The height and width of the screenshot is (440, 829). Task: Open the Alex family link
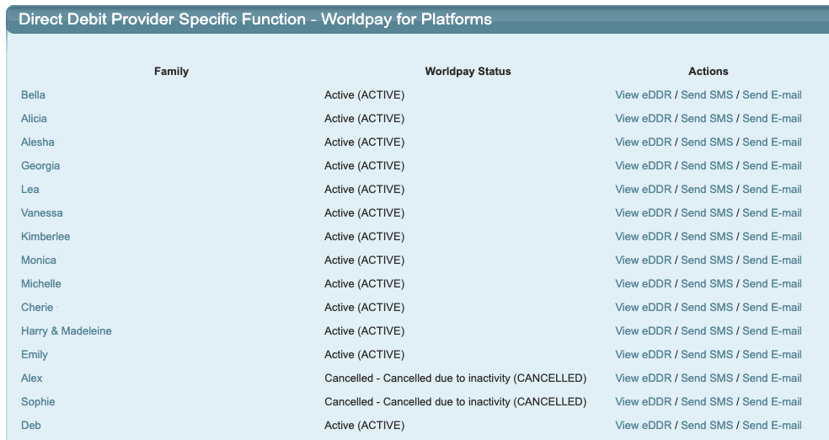pyautogui.click(x=32, y=378)
